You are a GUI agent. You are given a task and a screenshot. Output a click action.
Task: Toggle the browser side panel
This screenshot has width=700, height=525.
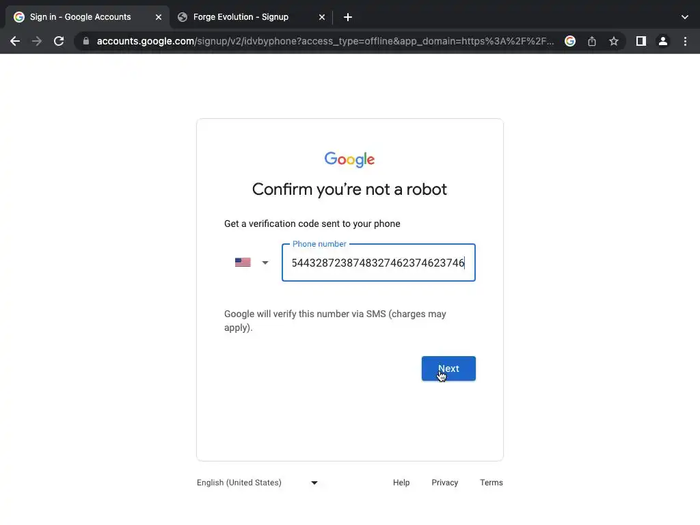pos(641,41)
